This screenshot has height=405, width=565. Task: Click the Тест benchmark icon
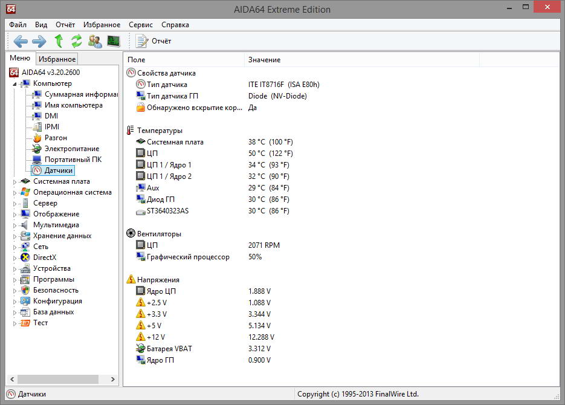pos(25,323)
